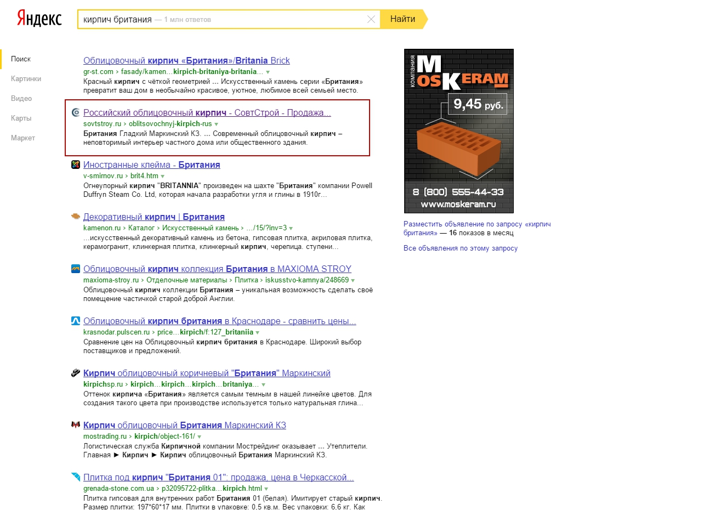Click the kamenon.ru result favicon
715x510 pixels.
76,216
